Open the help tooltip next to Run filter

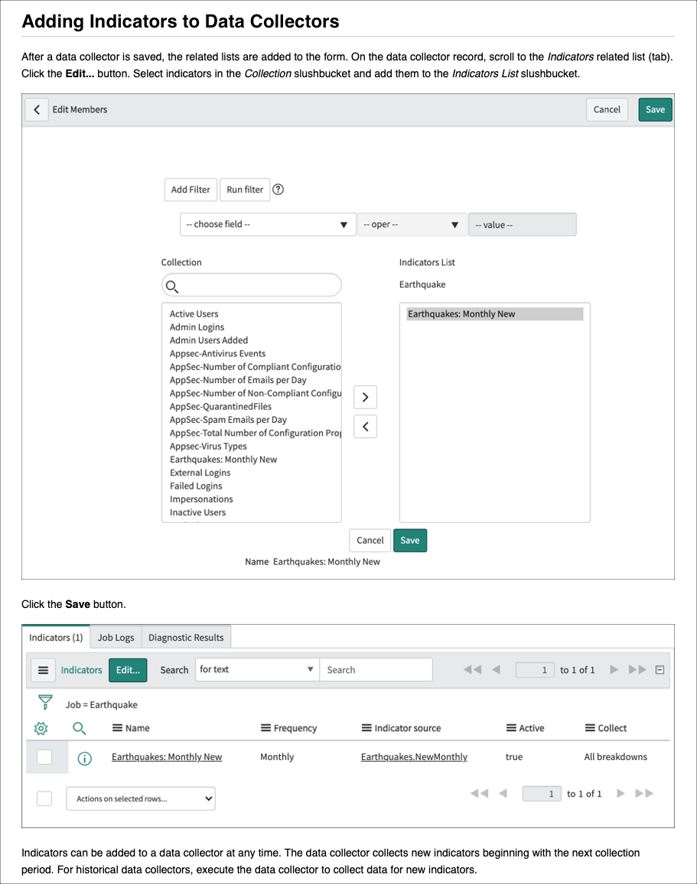[x=278, y=189]
